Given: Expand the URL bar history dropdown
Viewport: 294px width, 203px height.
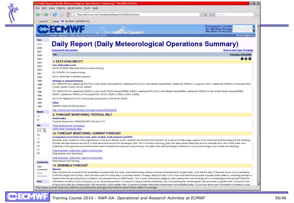Looking at the screenshot, I should (x=201, y=15).
